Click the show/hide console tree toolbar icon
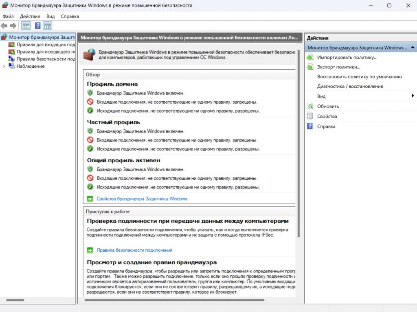 tap(26, 26)
